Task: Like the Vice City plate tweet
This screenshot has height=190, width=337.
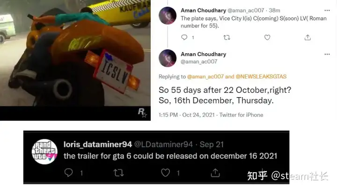Action: (267, 37)
